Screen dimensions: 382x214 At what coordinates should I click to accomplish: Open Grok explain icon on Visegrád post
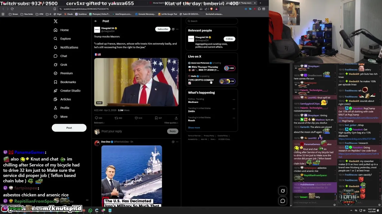coord(173,29)
